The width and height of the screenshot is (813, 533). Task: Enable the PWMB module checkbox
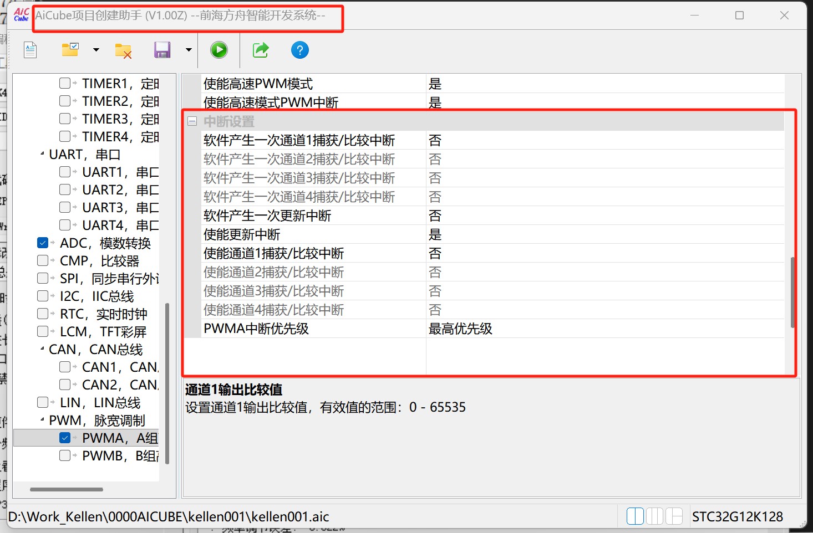pyautogui.click(x=65, y=455)
